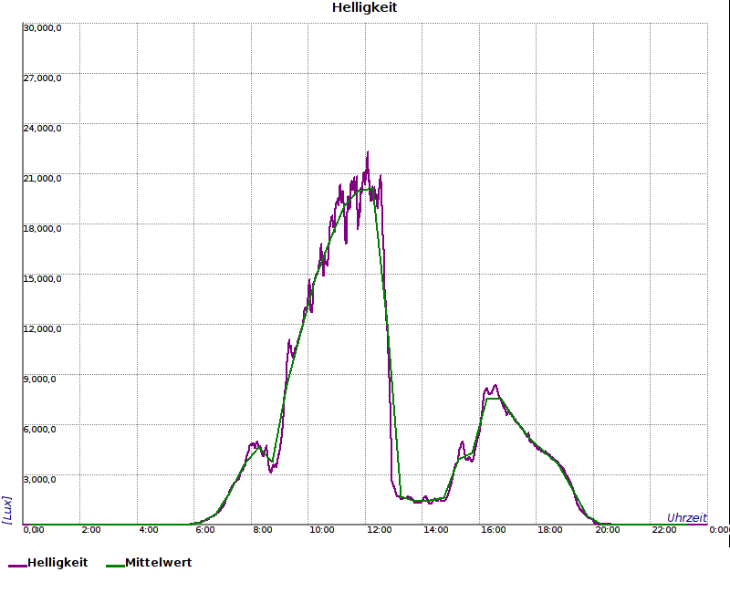Click the 6:00 time label
Viewport: 730px width, 593px height.
click(x=205, y=530)
